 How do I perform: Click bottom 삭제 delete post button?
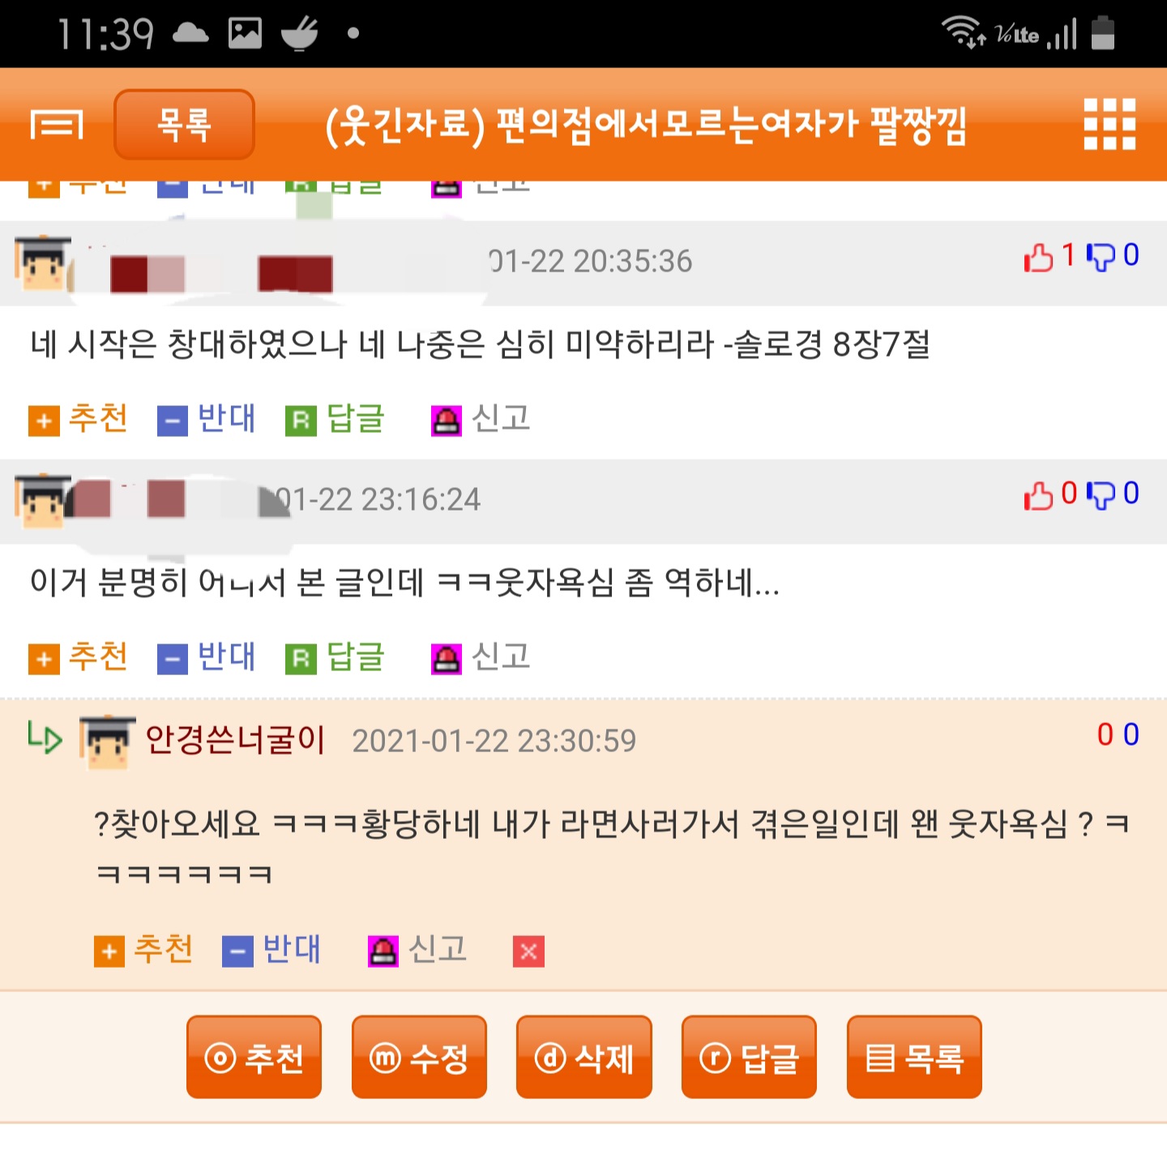coord(584,1057)
